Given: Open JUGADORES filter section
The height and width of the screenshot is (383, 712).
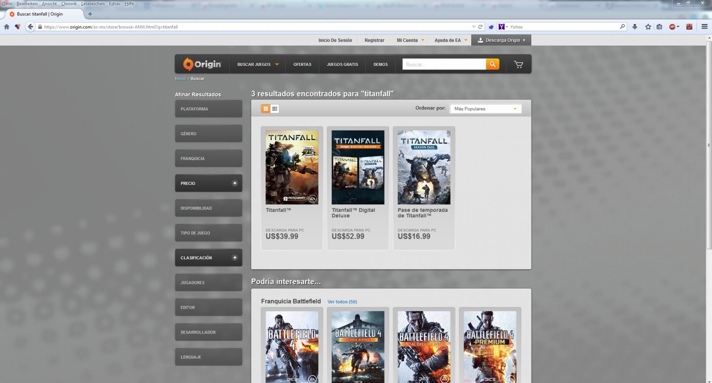Looking at the screenshot, I should tap(209, 283).
